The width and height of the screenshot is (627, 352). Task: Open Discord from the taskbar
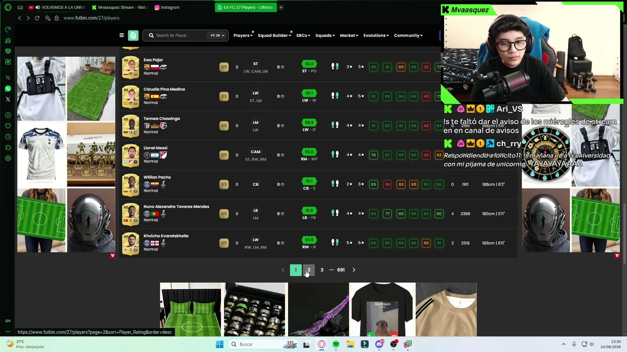[x=379, y=344]
